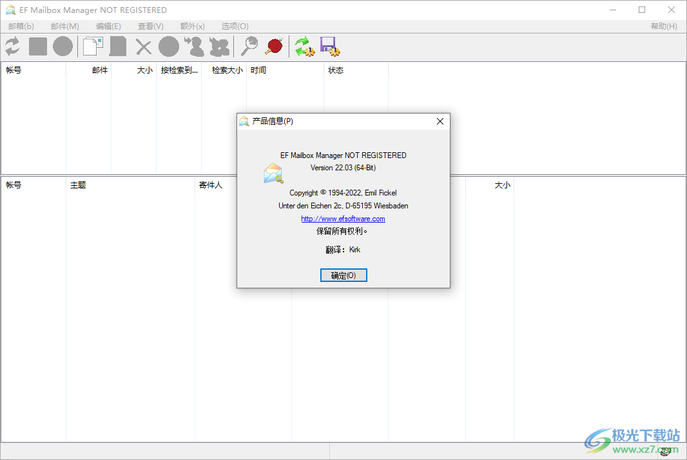
Task: Click the Unter den Eichen address text
Action: [343, 206]
